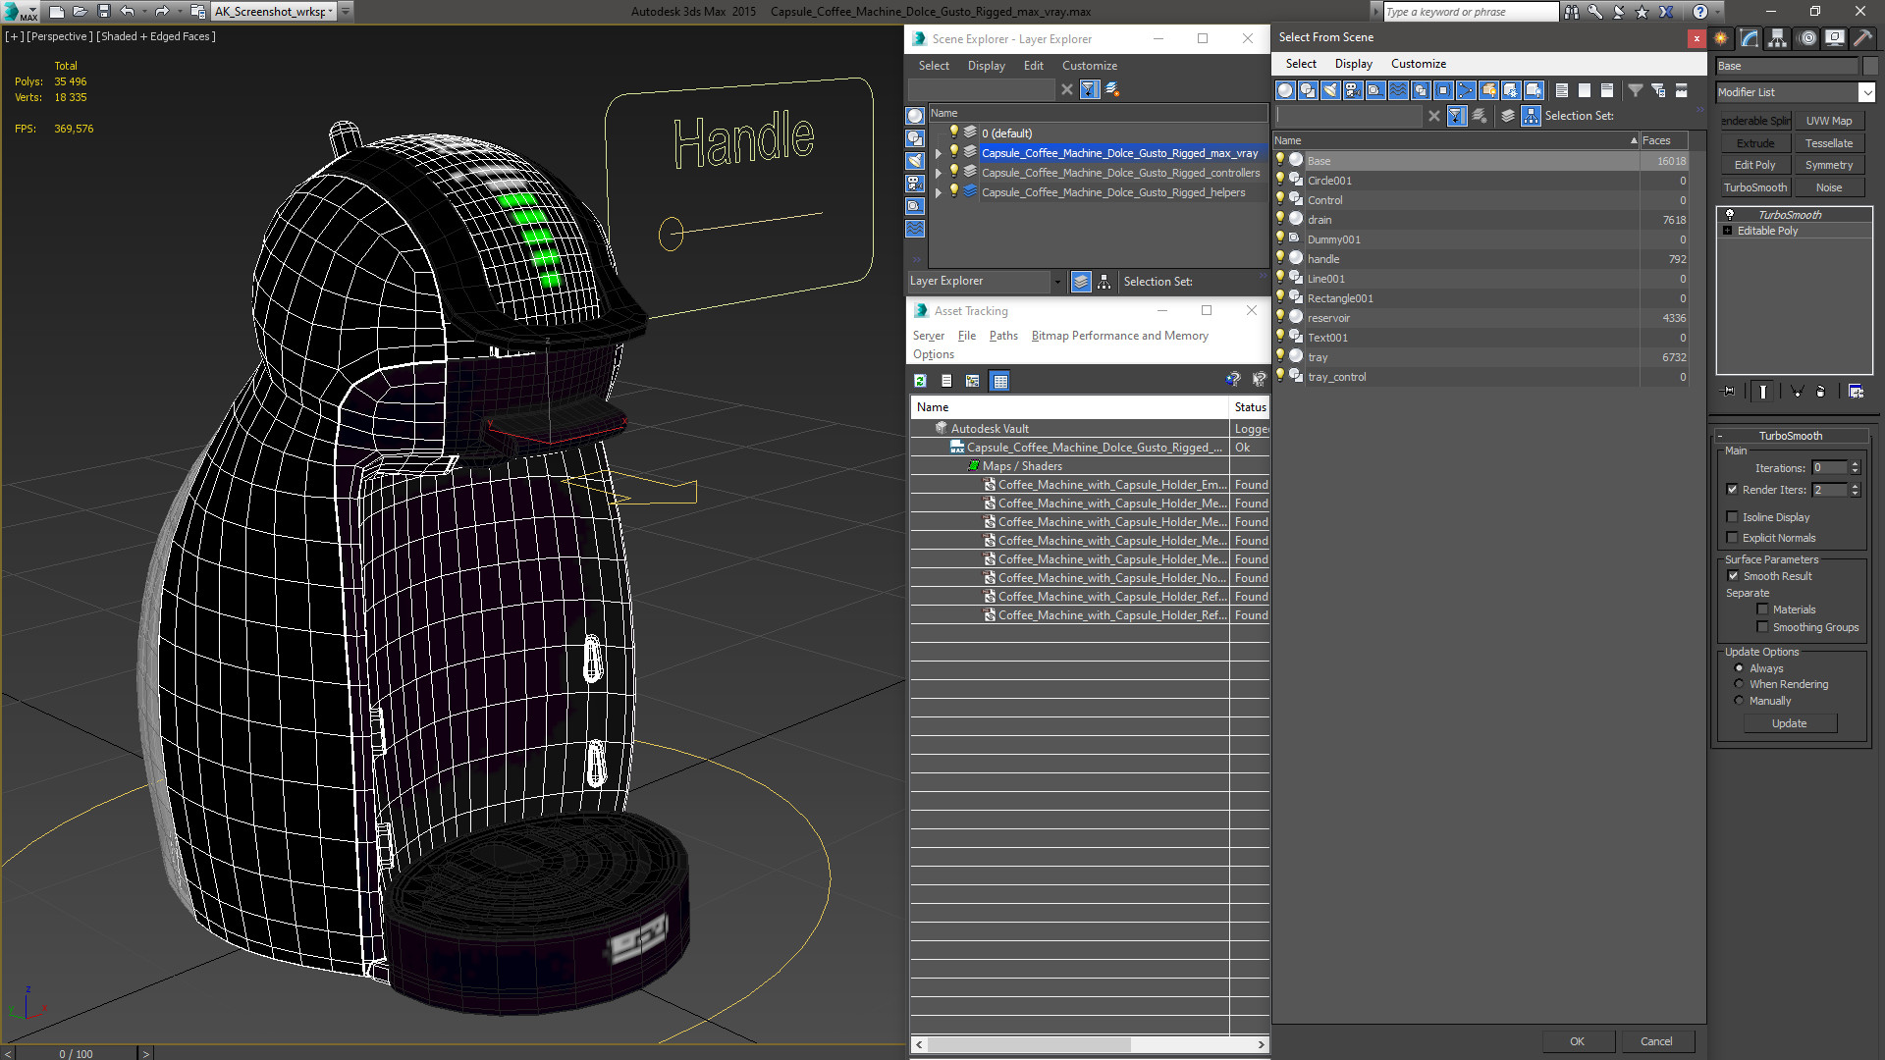
Task: Switch Asset Tracking to tree view icon
Action: pyautogui.click(x=973, y=381)
